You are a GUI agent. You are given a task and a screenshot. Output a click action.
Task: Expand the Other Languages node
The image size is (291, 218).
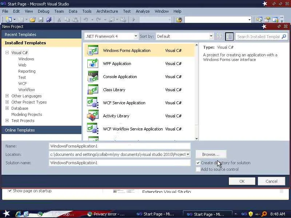pyautogui.click(x=7, y=96)
